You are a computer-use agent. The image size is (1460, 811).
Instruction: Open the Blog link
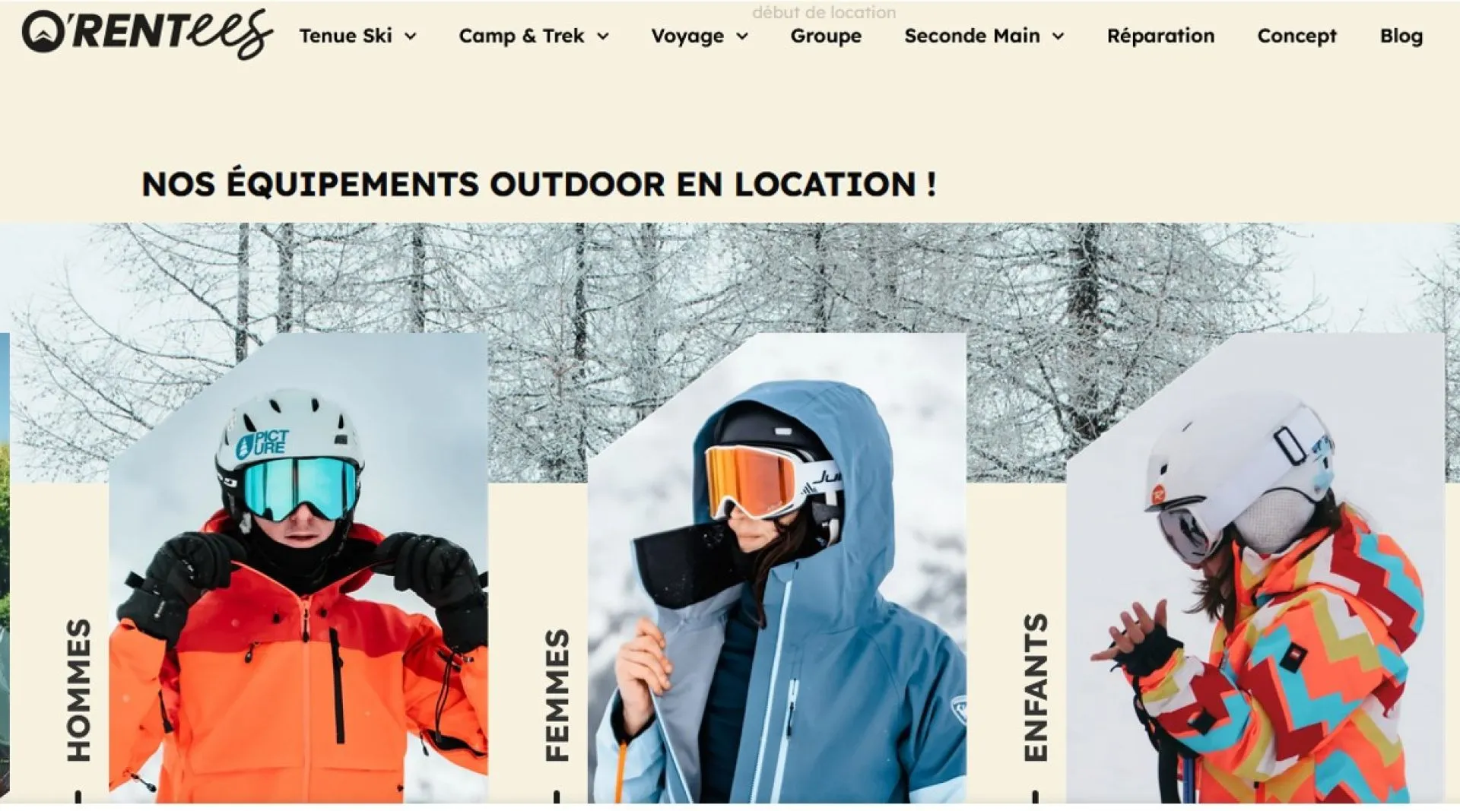[x=1401, y=36]
